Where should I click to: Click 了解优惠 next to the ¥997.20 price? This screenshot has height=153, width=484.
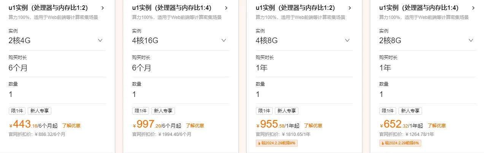point(195,126)
